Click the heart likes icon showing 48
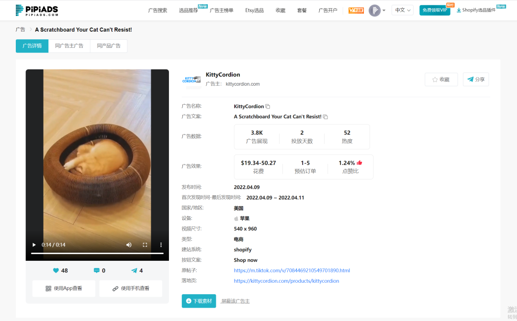The height and width of the screenshot is (321, 517). click(x=56, y=271)
